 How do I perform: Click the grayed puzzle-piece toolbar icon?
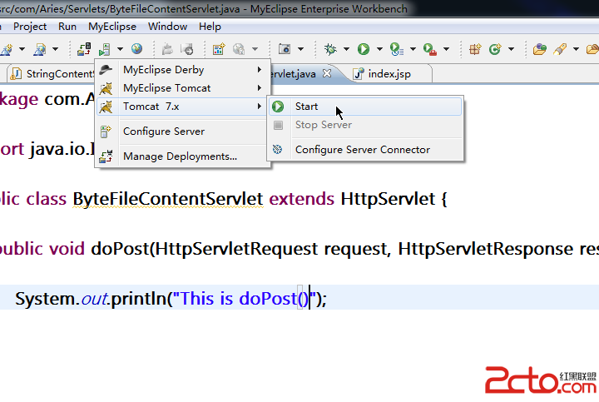(x=167, y=49)
